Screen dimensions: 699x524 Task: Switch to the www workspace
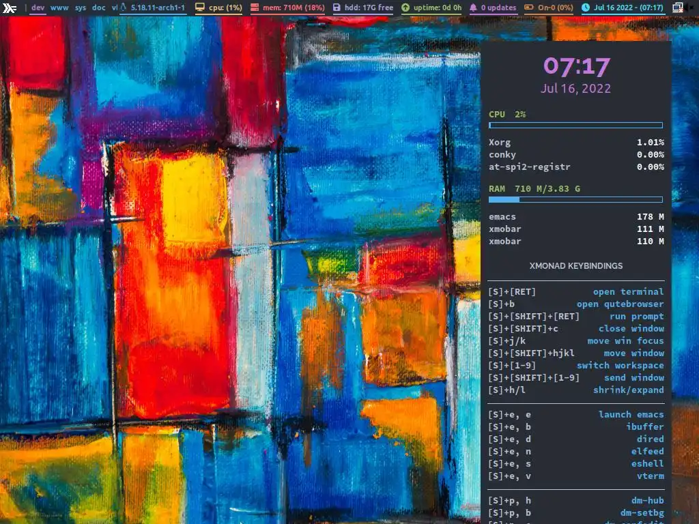(59, 8)
